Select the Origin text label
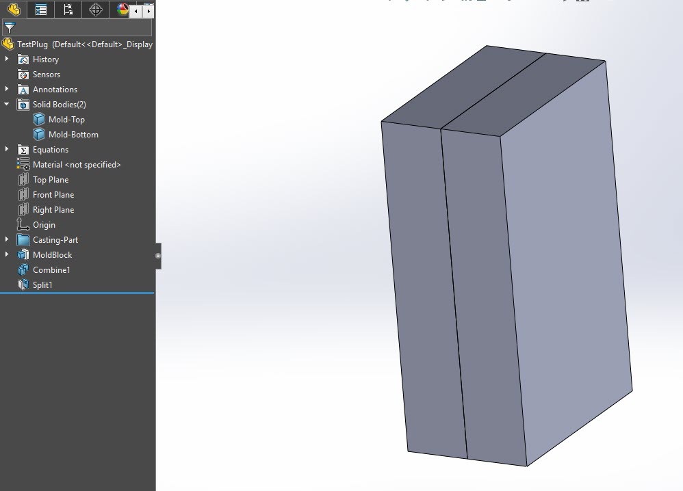This screenshot has width=683, height=491. click(x=44, y=225)
